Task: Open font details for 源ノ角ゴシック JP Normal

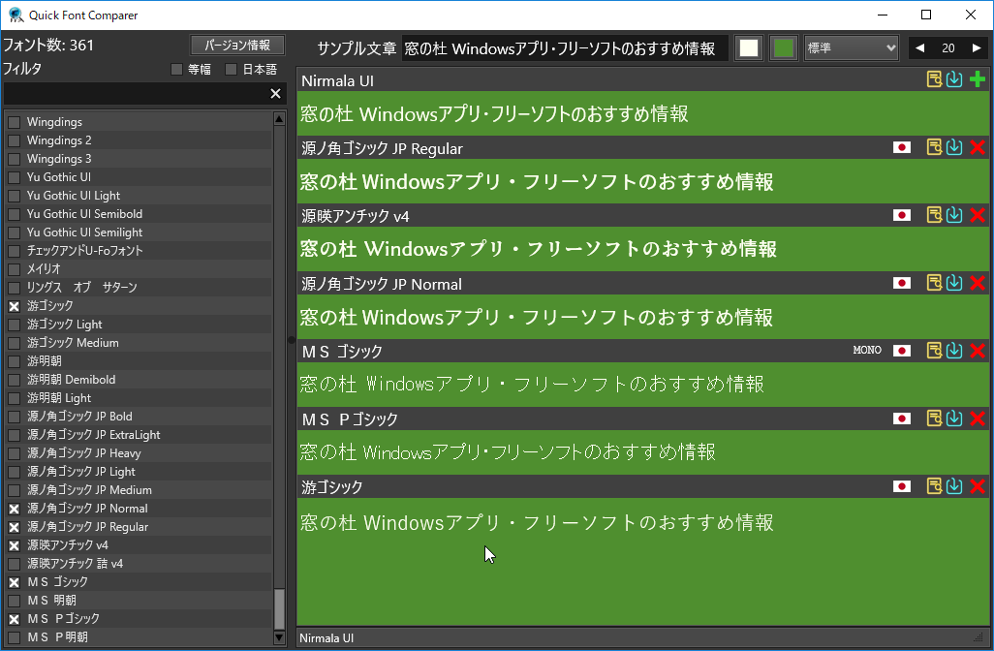Action: 933,283
